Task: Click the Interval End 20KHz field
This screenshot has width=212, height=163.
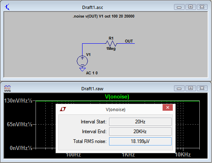Action: tap(140, 132)
